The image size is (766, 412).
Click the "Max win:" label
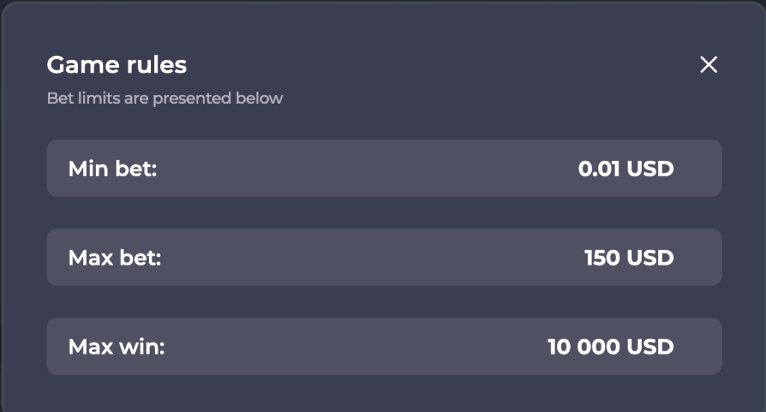pyautogui.click(x=116, y=347)
